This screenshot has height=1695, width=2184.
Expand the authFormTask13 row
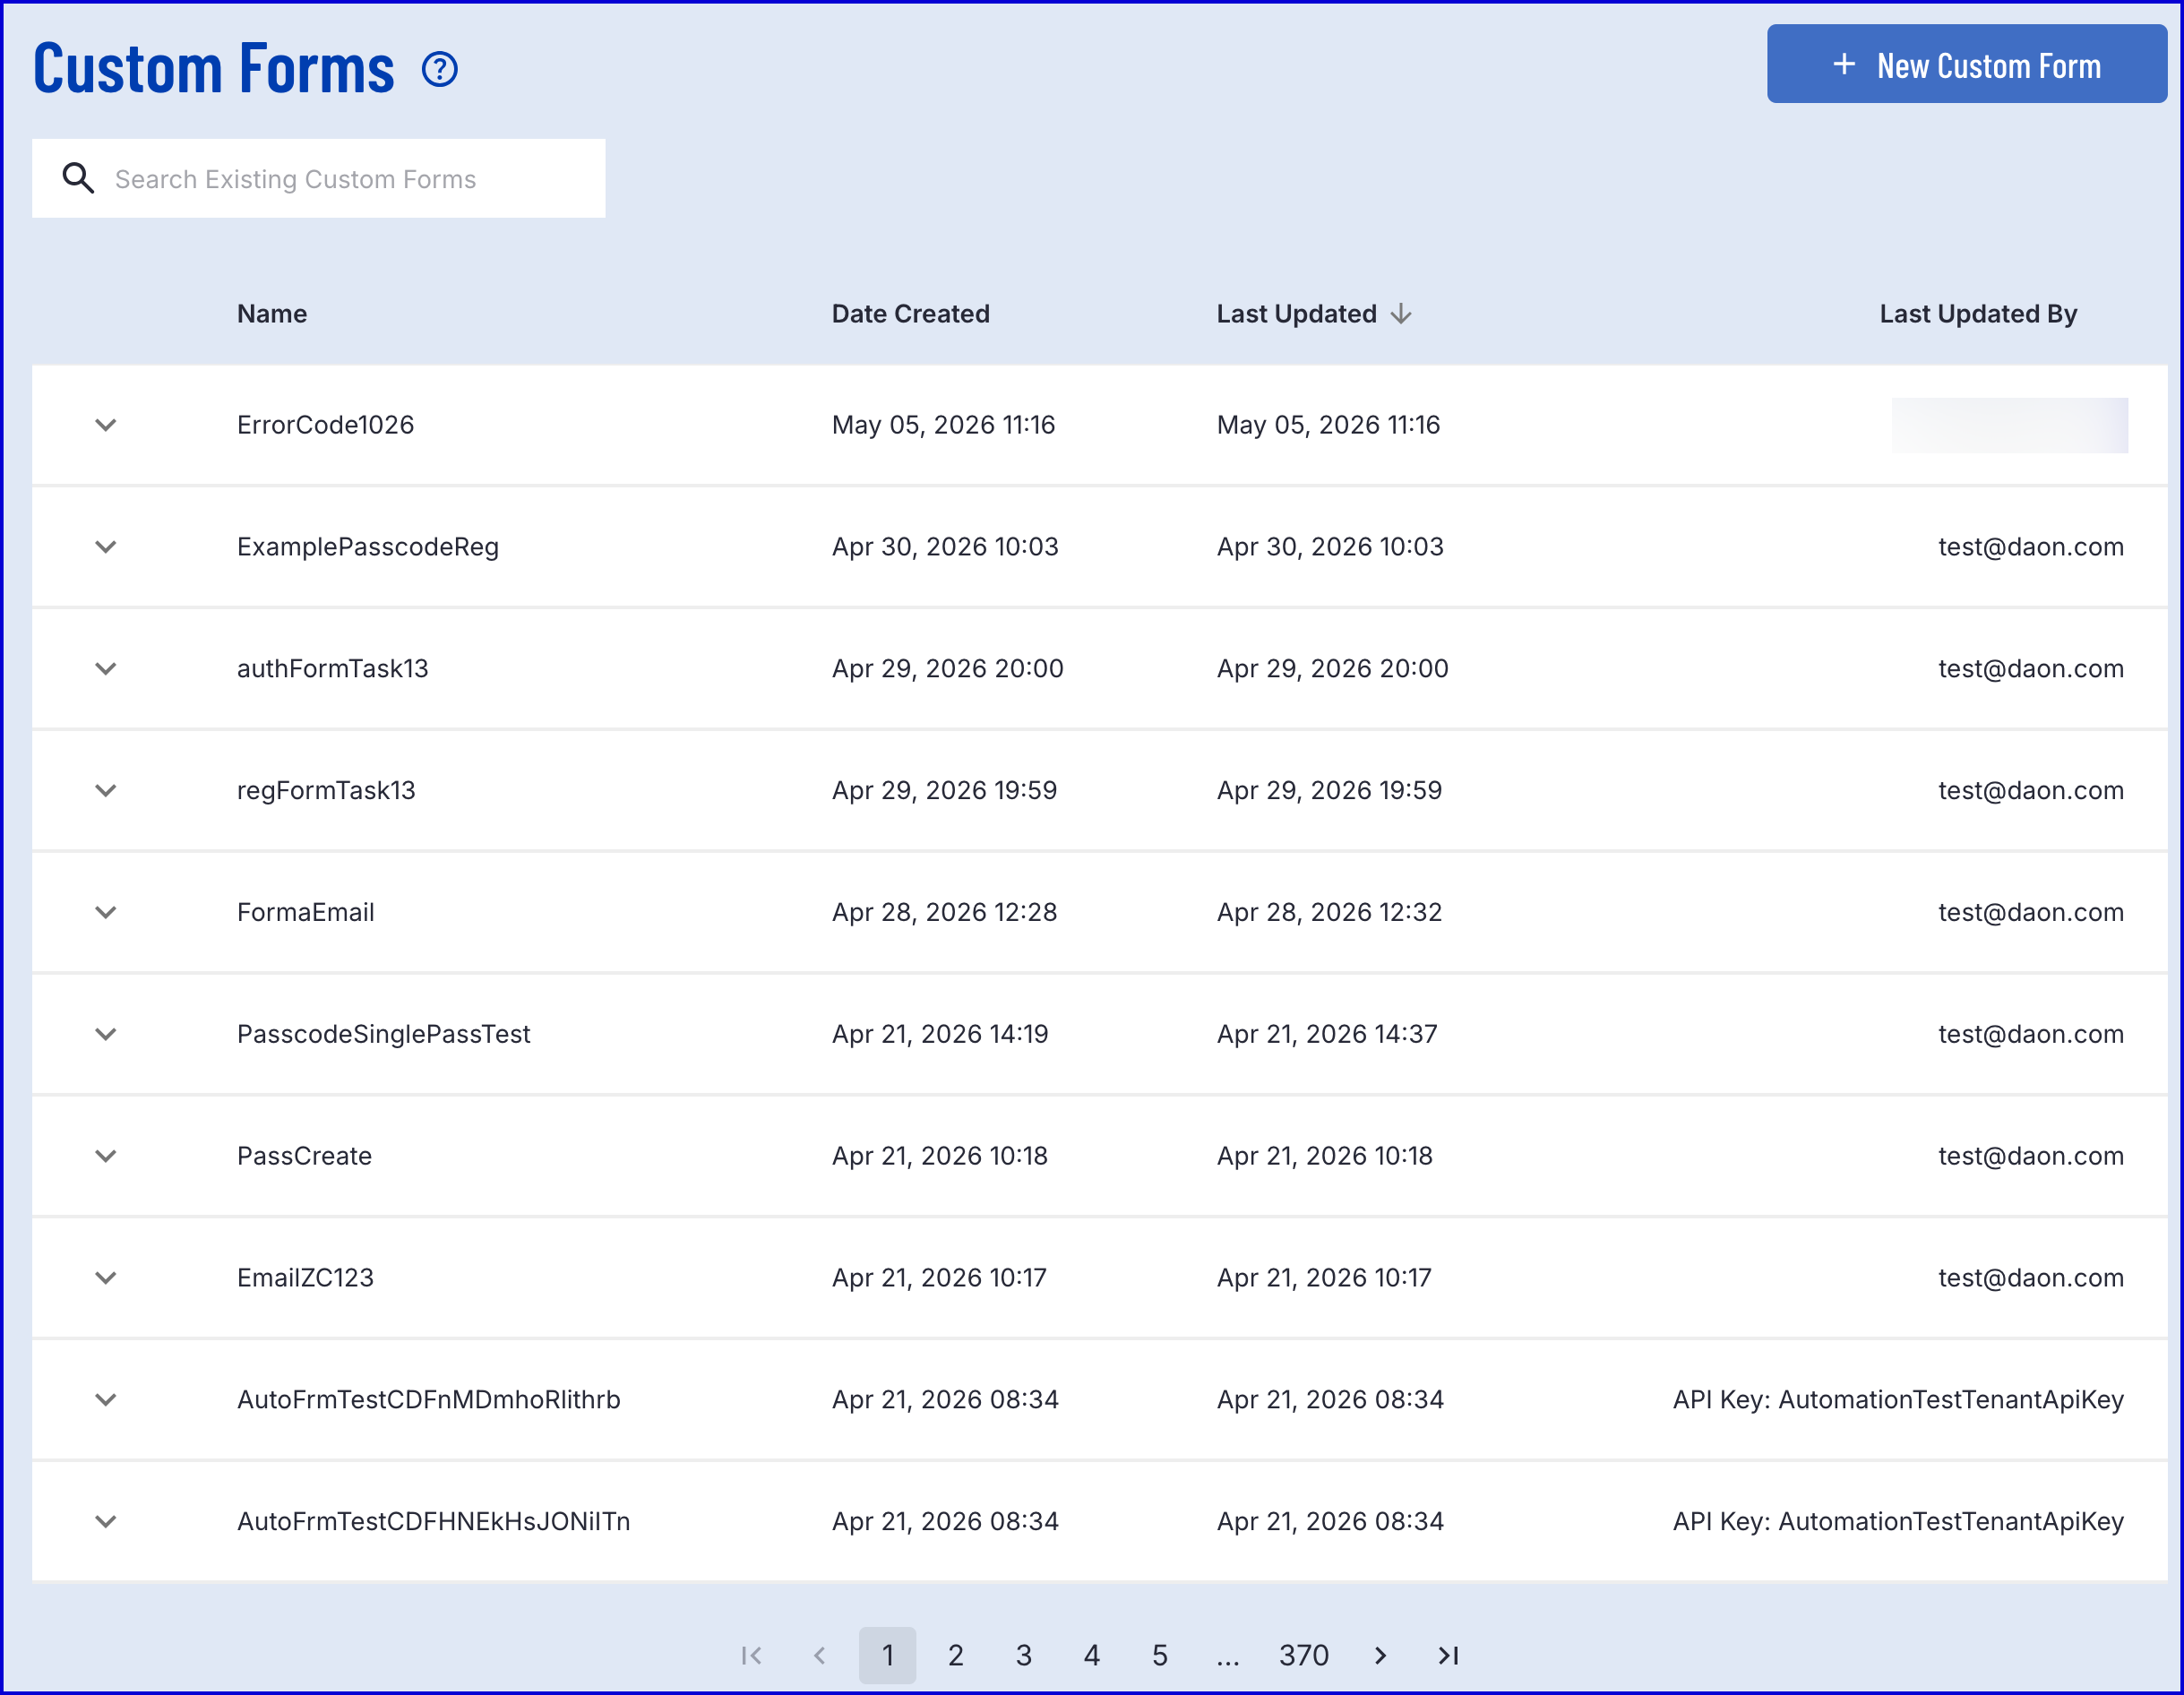coord(106,669)
